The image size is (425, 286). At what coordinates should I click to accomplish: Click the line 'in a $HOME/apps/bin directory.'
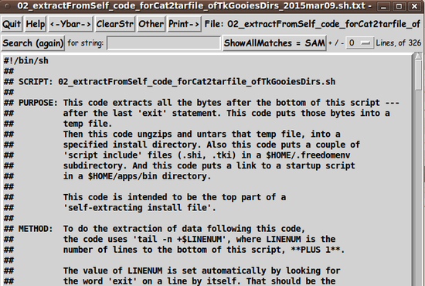107,176
